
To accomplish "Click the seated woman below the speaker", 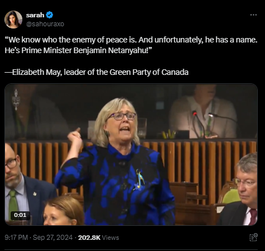I will point(63,211).
